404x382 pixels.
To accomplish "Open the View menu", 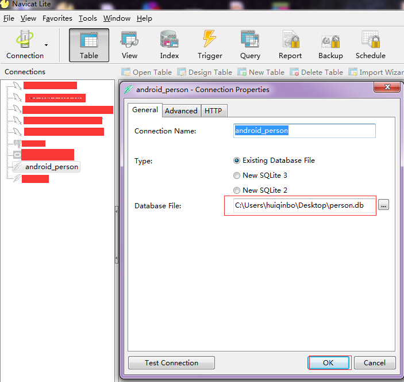I will 28,18.
